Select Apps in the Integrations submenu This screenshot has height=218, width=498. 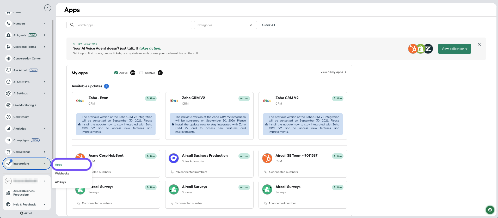[71, 165]
